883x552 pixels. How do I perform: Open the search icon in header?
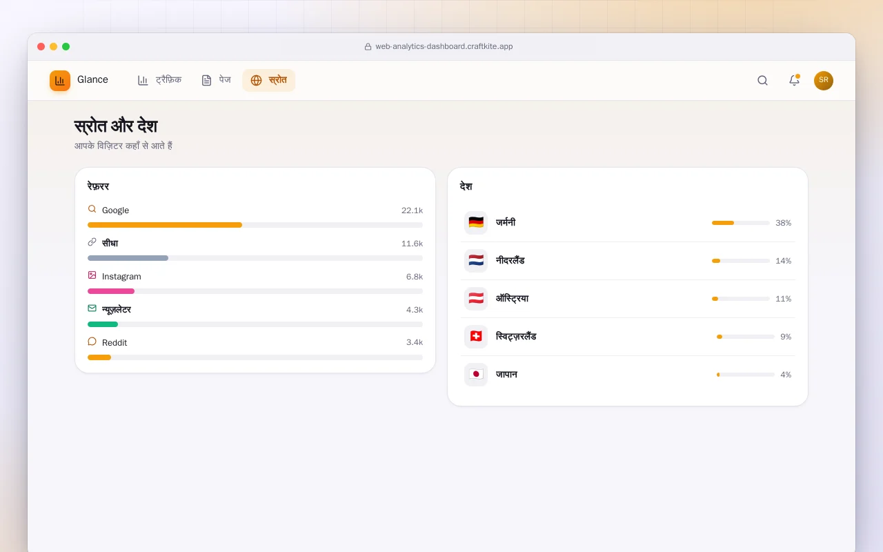762,81
